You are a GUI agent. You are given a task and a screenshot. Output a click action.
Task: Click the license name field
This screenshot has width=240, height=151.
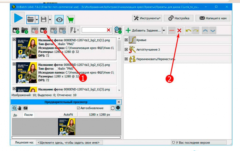(70, 142)
